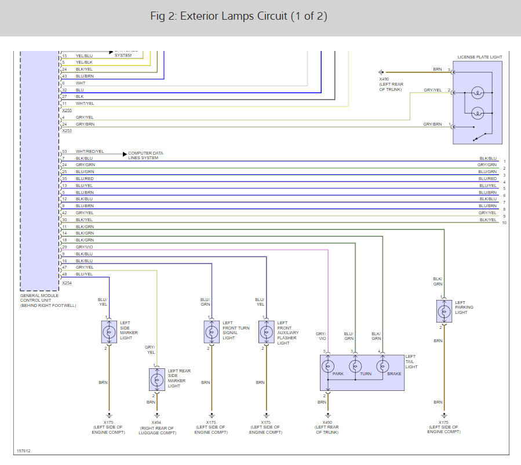The height and width of the screenshot is (465, 521).
Task: Click the PARK bulb in Left Tail Light
Action: (328, 367)
